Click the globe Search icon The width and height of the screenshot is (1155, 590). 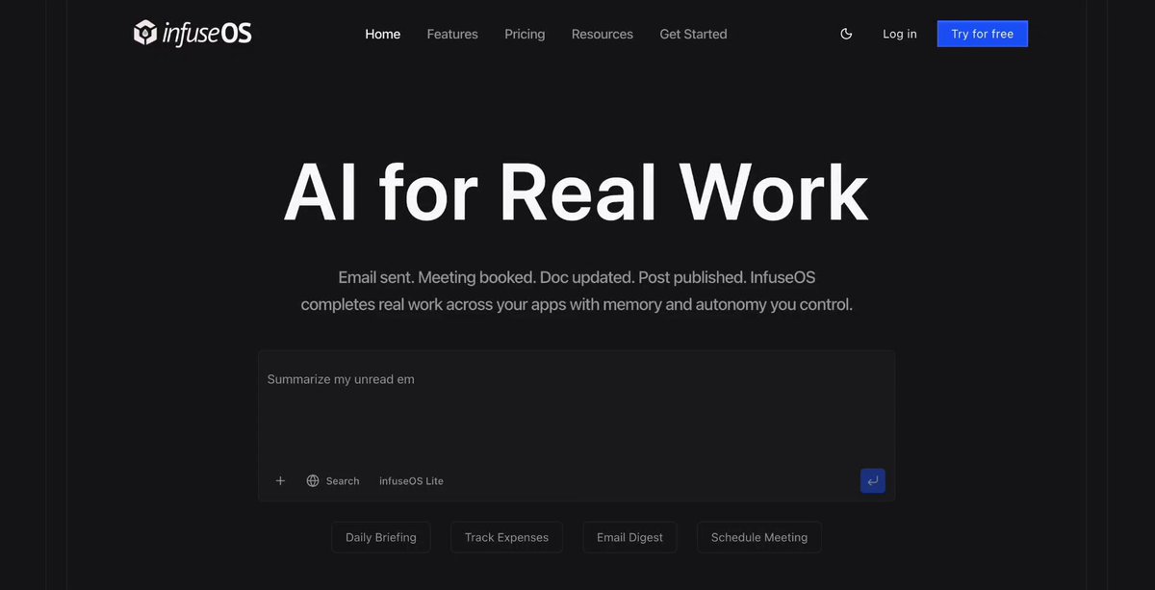point(313,481)
